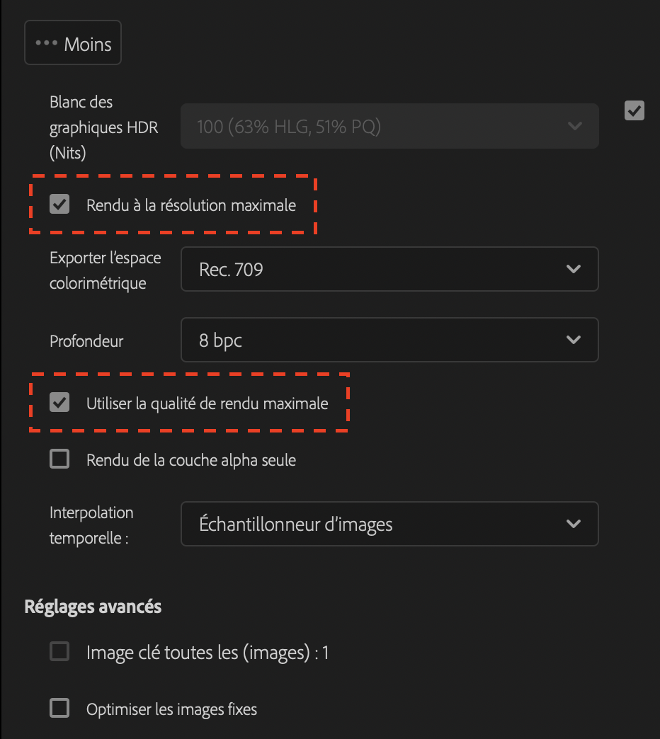Click the checkmark icon inside the resolution checkbox
The width and height of the screenshot is (660, 739).
point(59,205)
